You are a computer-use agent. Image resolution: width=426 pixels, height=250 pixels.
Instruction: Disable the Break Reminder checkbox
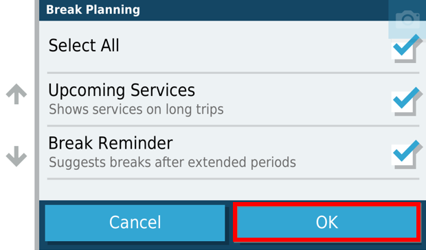pos(407,154)
